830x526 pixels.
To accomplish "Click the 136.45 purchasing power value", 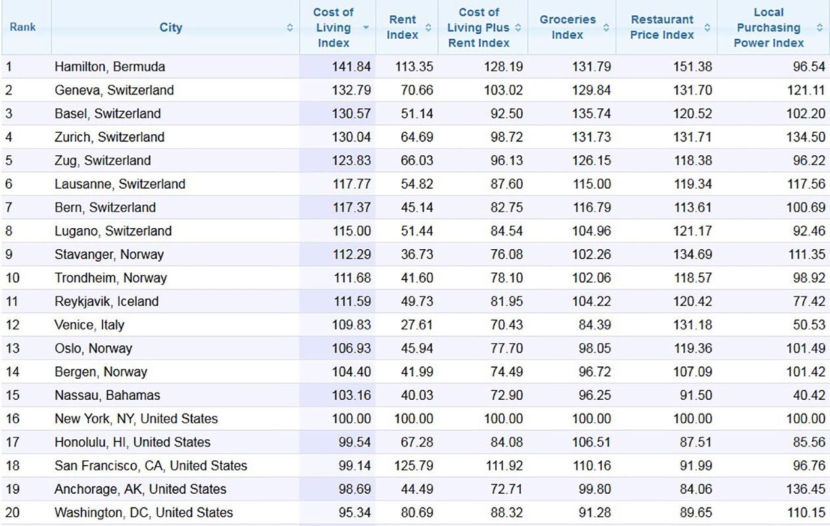I will click(805, 489).
